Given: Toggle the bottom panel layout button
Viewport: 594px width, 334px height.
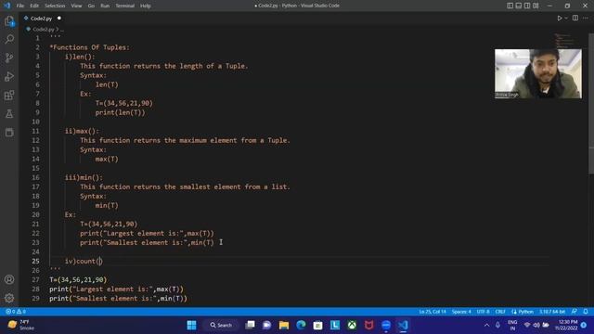Looking at the screenshot, I should [x=519, y=6].
